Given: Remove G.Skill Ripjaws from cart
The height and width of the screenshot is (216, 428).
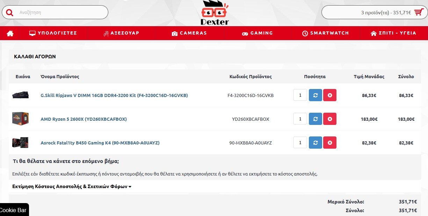Looking at the screenshot, I should tap(330, 95).
